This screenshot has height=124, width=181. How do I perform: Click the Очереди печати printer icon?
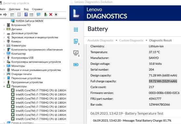(x=8, y=74)
